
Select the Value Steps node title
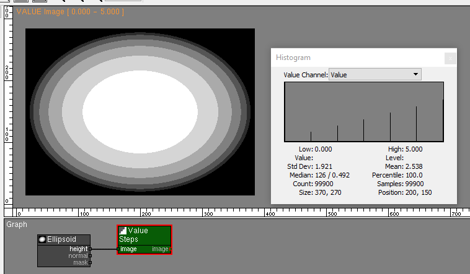point(138,234)
